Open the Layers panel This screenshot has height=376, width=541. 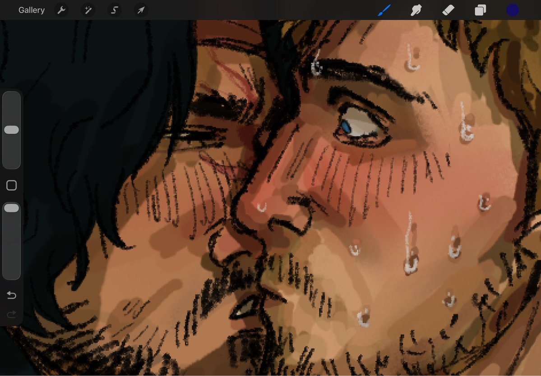coord(480,10)
